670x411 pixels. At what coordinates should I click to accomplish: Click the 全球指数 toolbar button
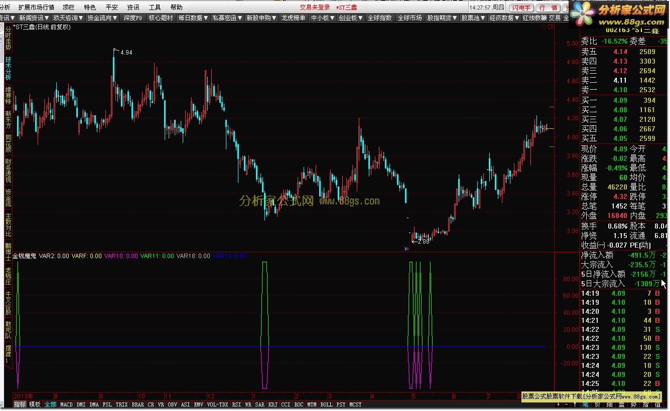pyautogui.click(x=380, y=18)
